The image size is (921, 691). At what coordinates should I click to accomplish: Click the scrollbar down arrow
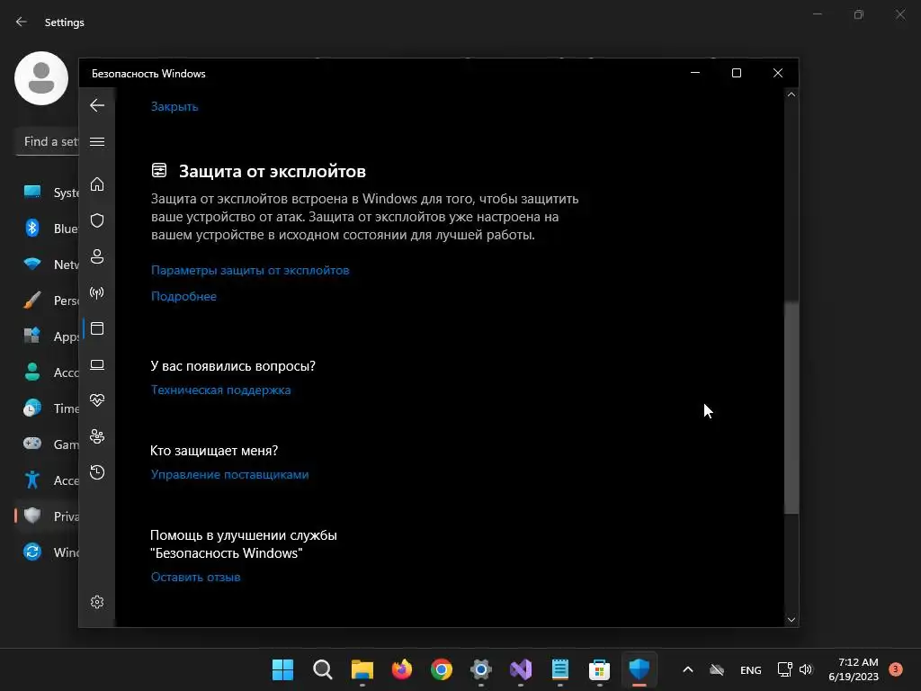(x=791, y=620)
